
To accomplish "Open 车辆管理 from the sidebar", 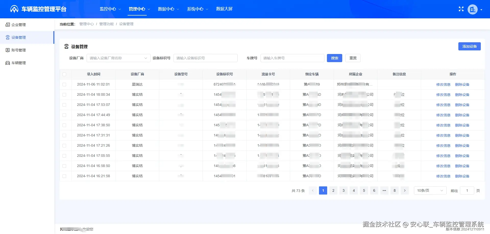I will pos(18,63).
